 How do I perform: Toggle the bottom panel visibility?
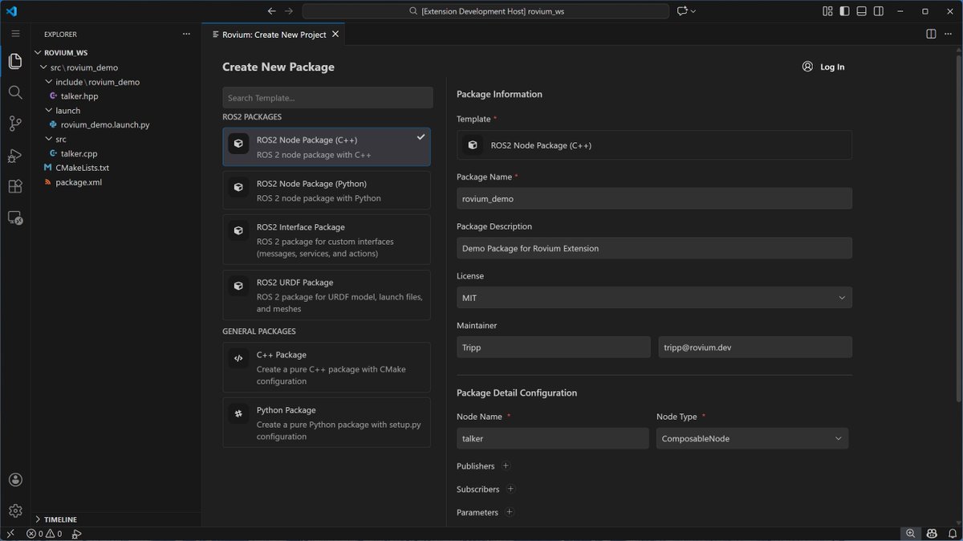pyautogui.click(x=862, y=11)
